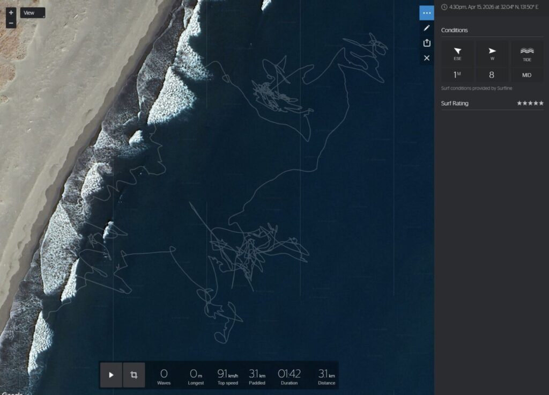Set surf rating using the stars
Image resolution: width=549 pixels, height=395 pixels.
tap(530, 103)
